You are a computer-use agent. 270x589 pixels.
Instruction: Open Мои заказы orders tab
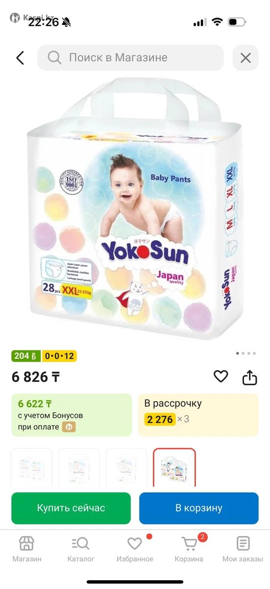click(243, 549)
